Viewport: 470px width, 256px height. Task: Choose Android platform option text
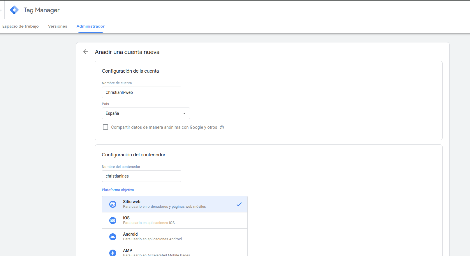pyautogui.click(x=130, y=234)
